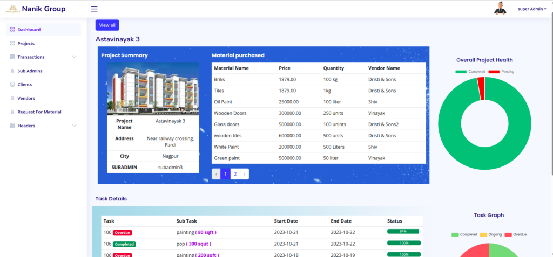553x257 pixels.
Task: Toggle the Ongoing legend in Task Graph
Action: coord(491,234)
